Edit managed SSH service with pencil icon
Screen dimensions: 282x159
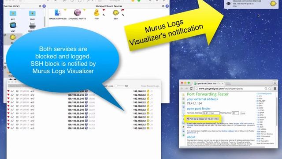123,15
